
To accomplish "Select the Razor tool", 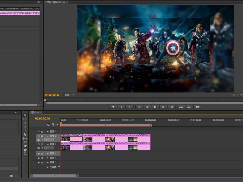I will pos(25,134).
